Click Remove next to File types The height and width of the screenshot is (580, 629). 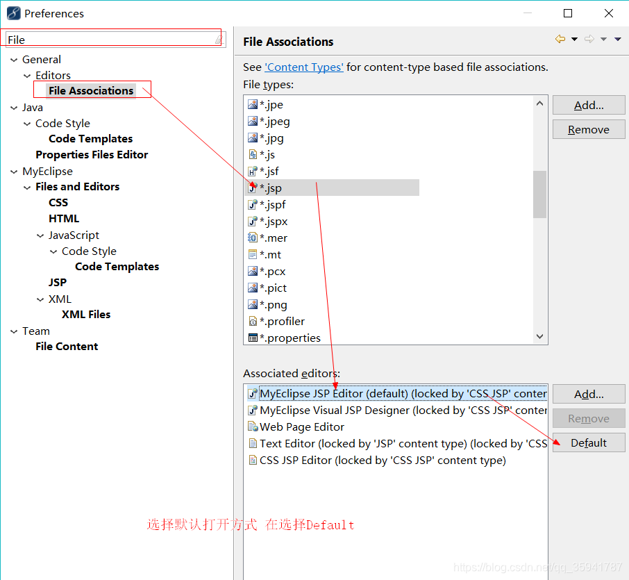tap(589, 130)
